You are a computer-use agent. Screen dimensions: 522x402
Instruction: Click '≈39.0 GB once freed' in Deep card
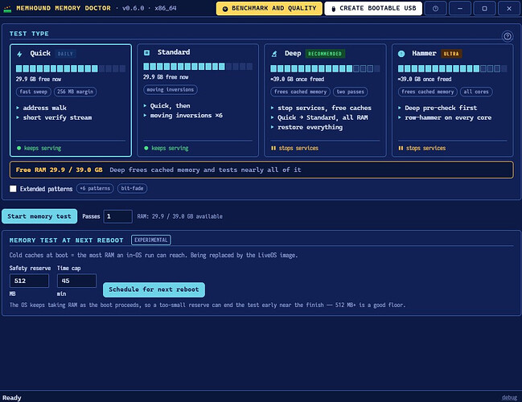pyautogui.click(x=298, y=80)
